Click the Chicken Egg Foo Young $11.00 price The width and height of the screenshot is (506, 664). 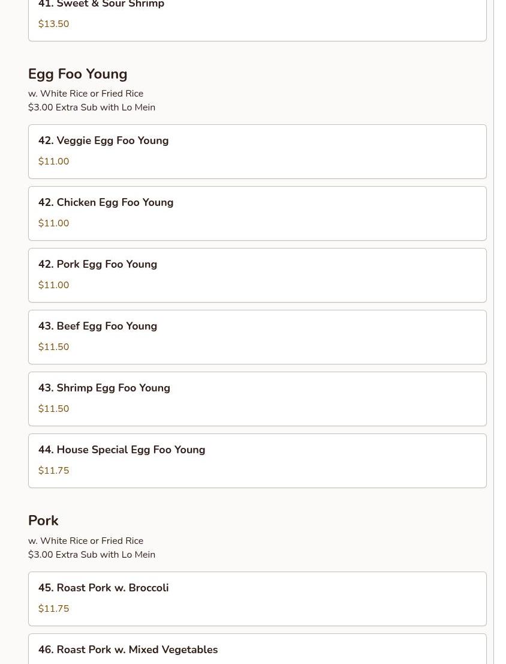pyautogui.click(x=53, y=223)
